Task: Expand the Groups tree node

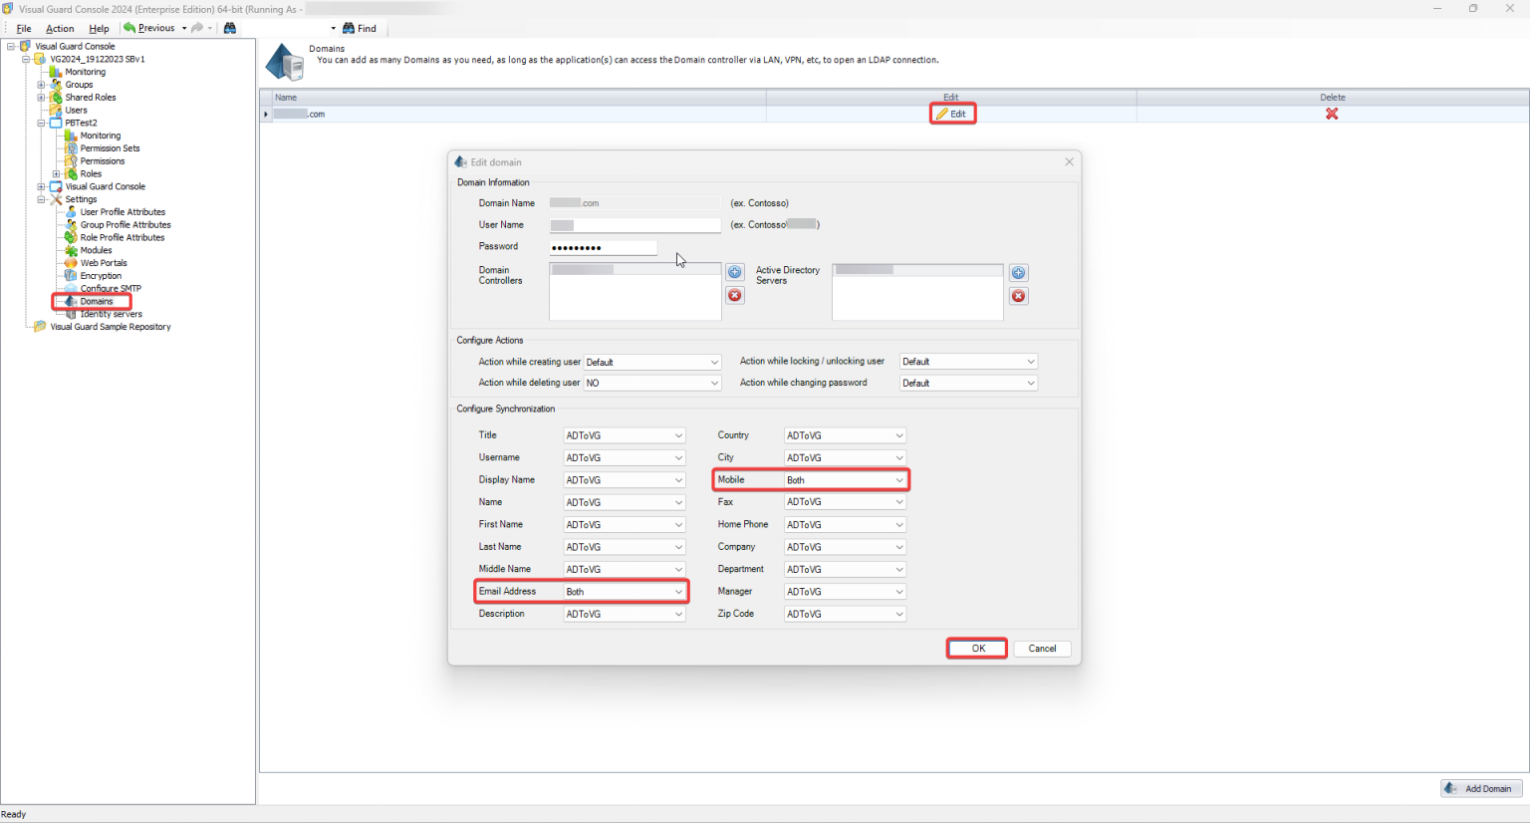Action: tap(41, 84)
